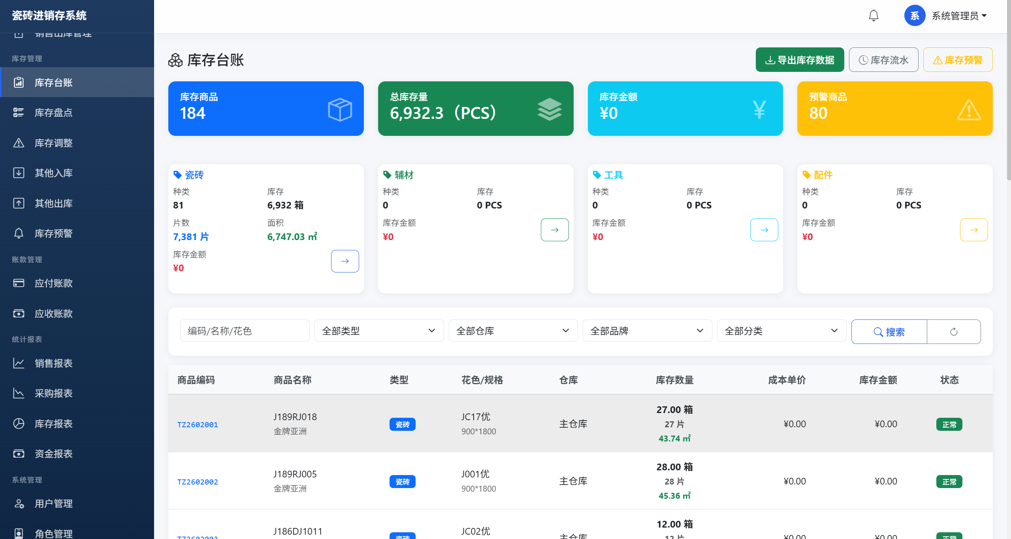Viewport: 1011px width, 539px height.
Task: Click the 应付账款 card icon in sidebar
Action: tap(19, 283)
